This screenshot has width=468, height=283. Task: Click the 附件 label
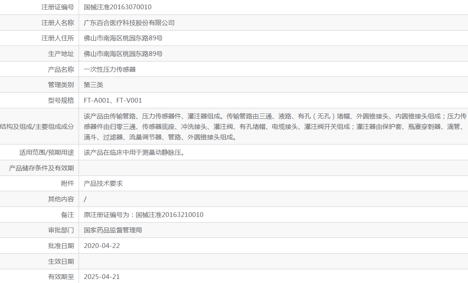click(x=67, y=184)
